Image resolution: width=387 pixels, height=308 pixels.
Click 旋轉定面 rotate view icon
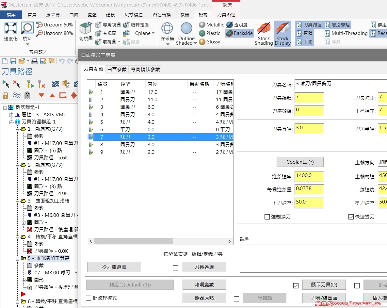point(126,25)
